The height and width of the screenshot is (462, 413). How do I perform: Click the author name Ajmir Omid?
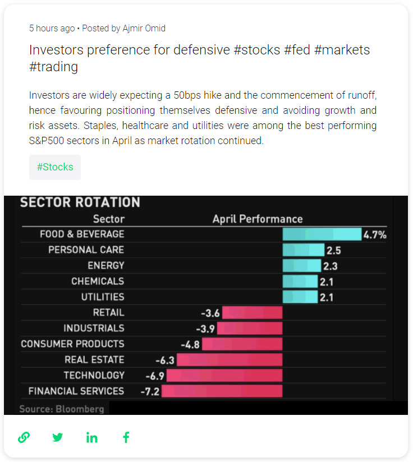[x=144, y=28]
